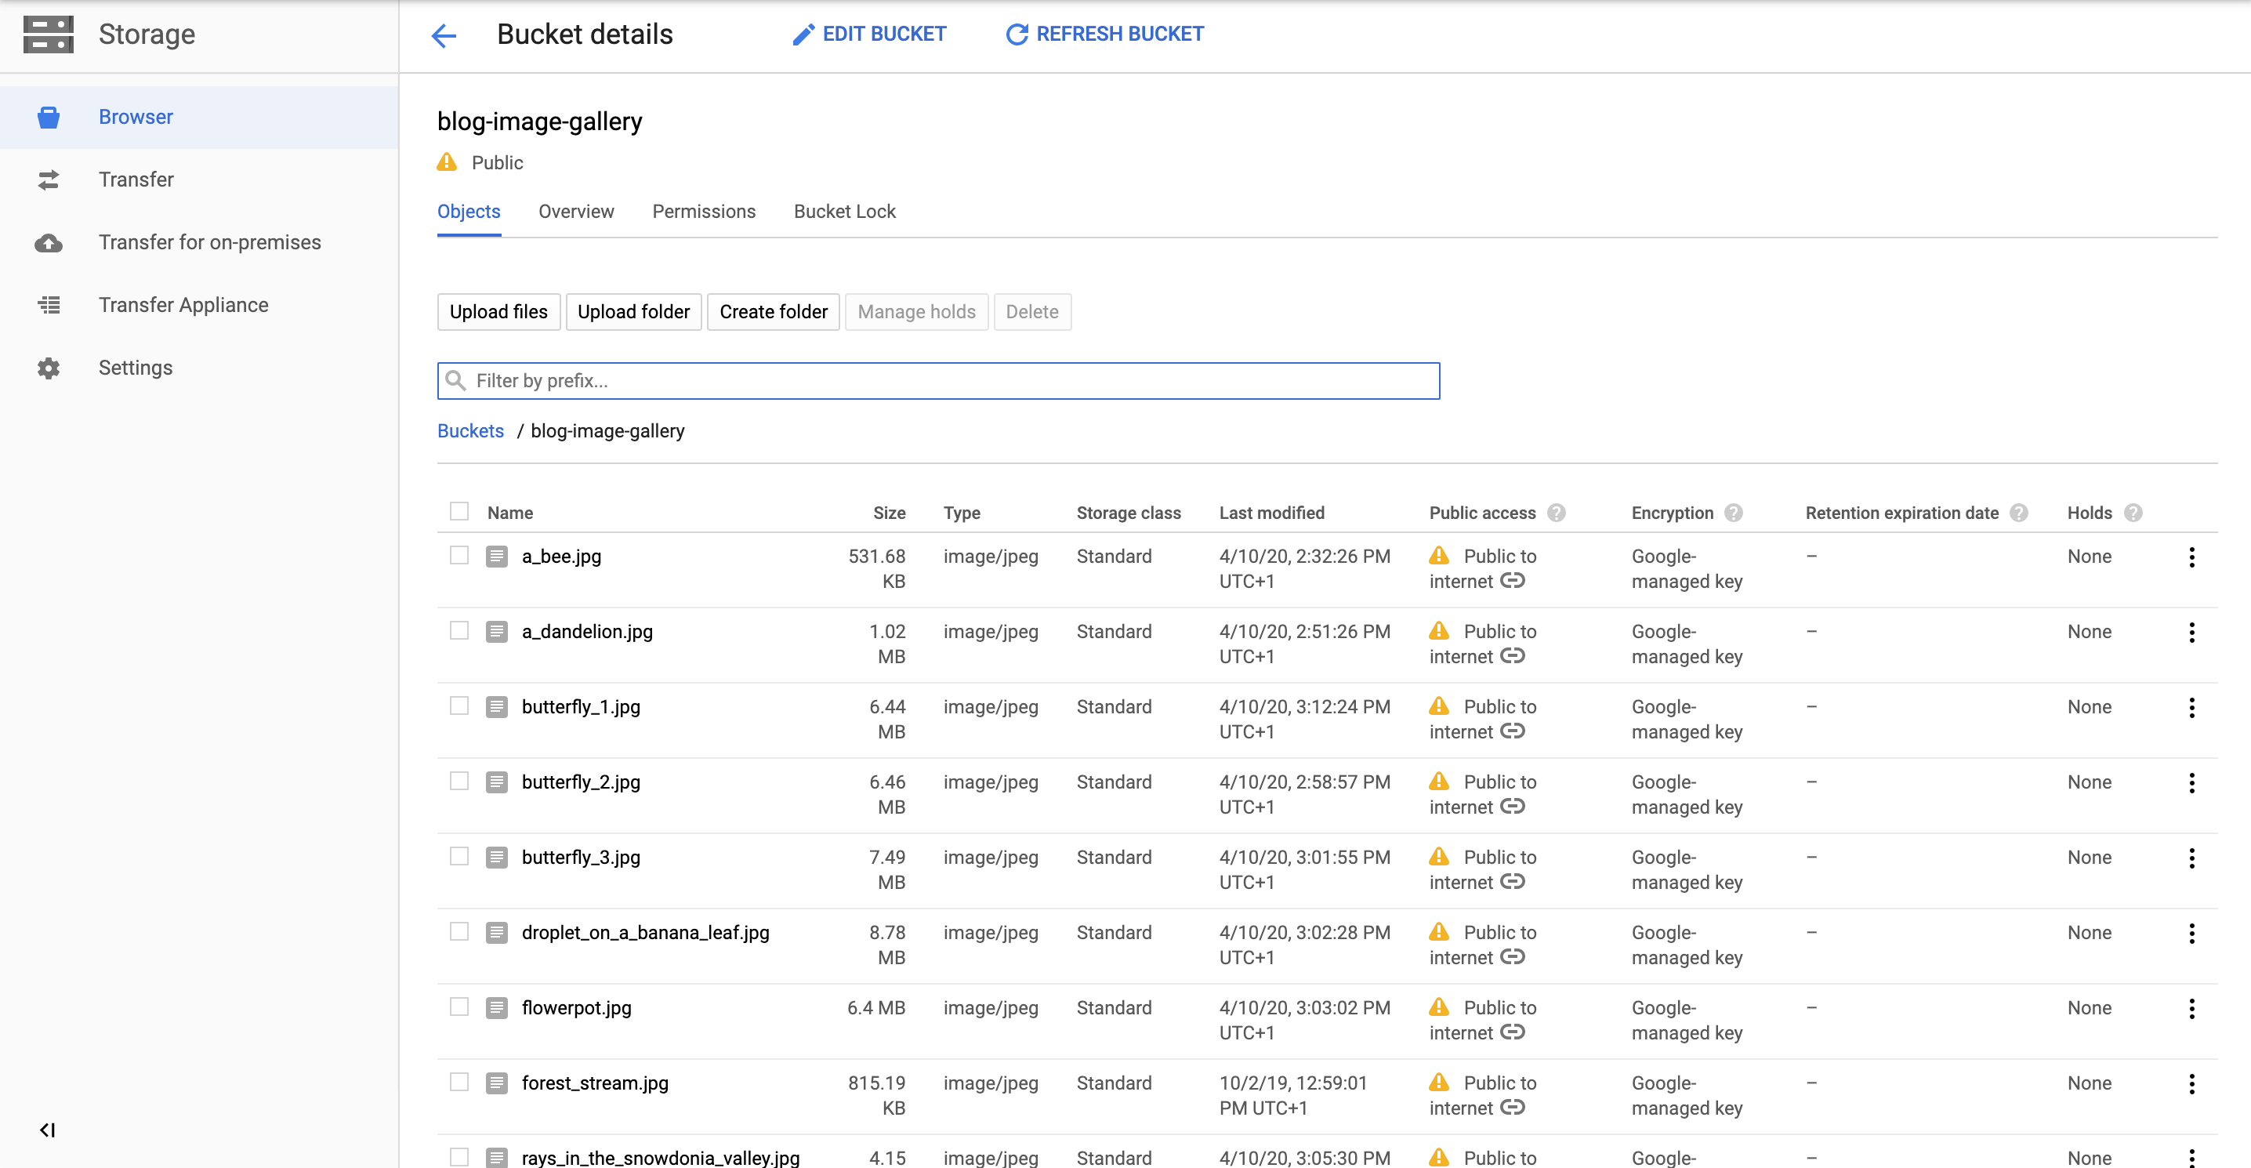Screen dimensions: 2251x1168
Task: Select the Transfer Appliance sidebar icon
Action: point(48,305)
